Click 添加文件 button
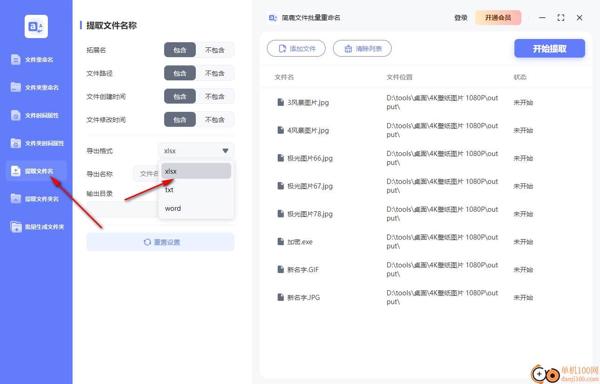This screenshot has width=600, height=384. click(296, 48)
